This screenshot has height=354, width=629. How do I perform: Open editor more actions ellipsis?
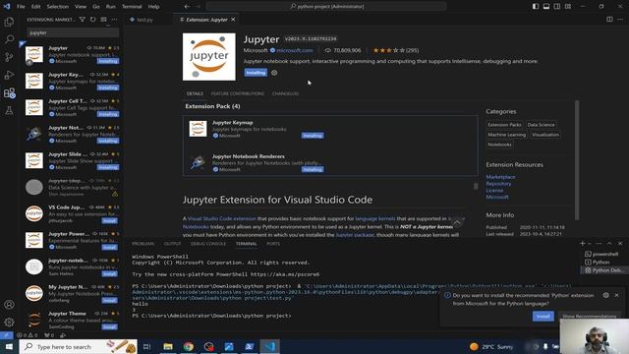click(x=620, y=20)
